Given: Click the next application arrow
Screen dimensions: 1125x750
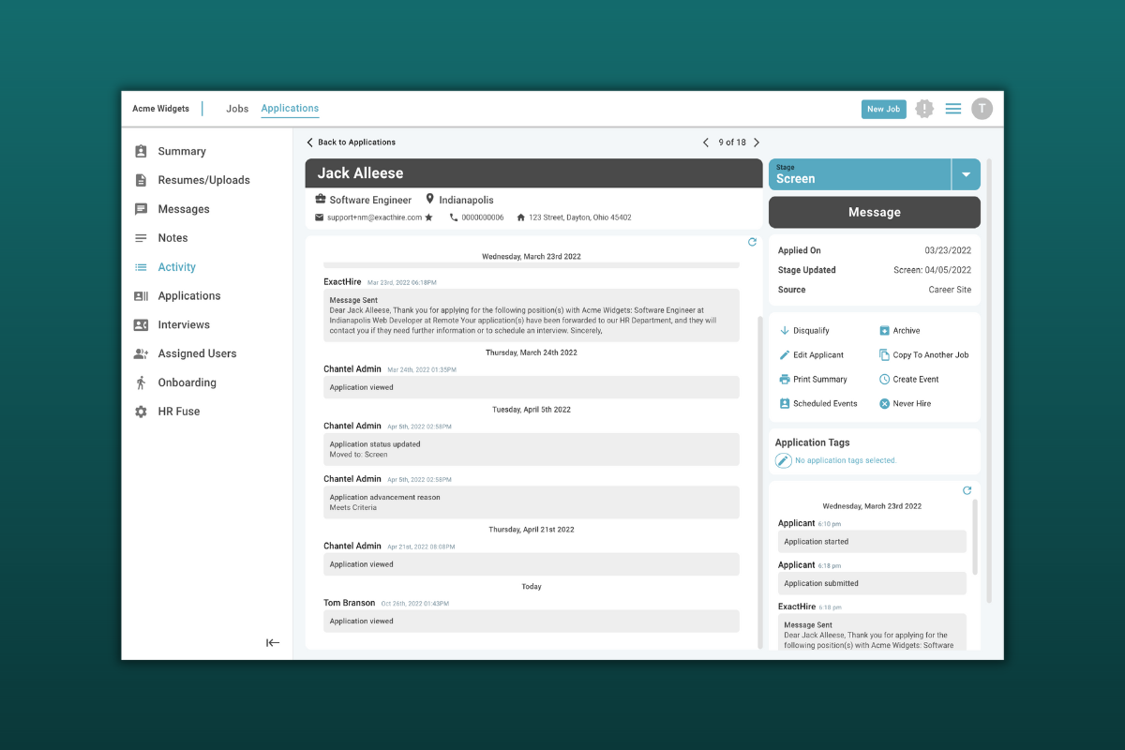Looking at the screenshot, I should tap(757, 142).
